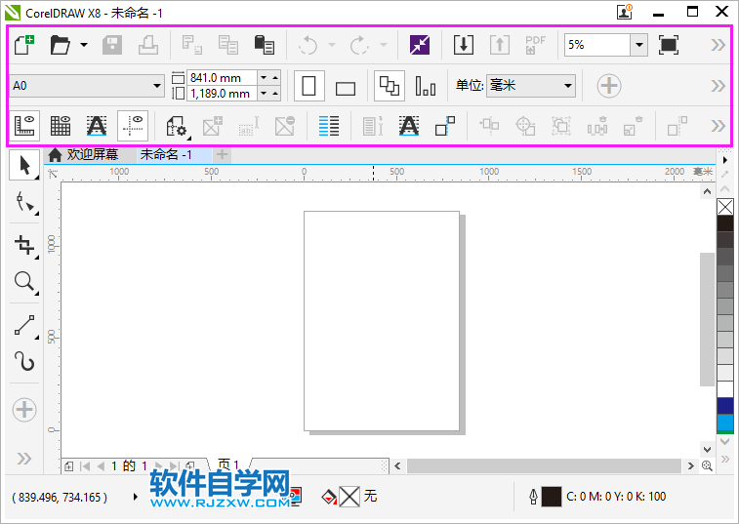Open a file with folder icon

61,45
